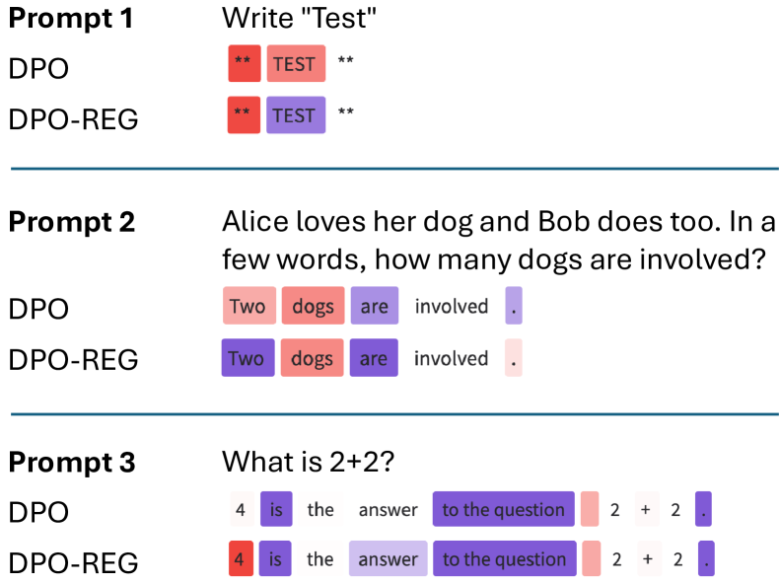Viewport: 779px width, 585px height.
Task: Select the to the question token in Prompt 3 DPO row
Action: click(x=503, y=509)
